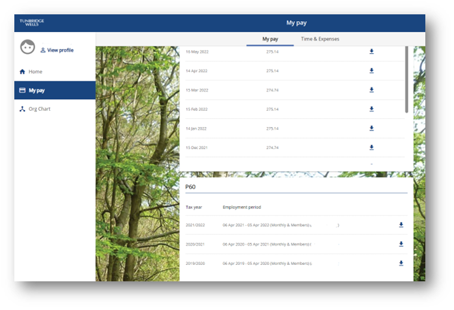The height and width of the screenshot is (310, 454).
Task: Download the 15 Dec 2021 payslip
Action: 371,147
